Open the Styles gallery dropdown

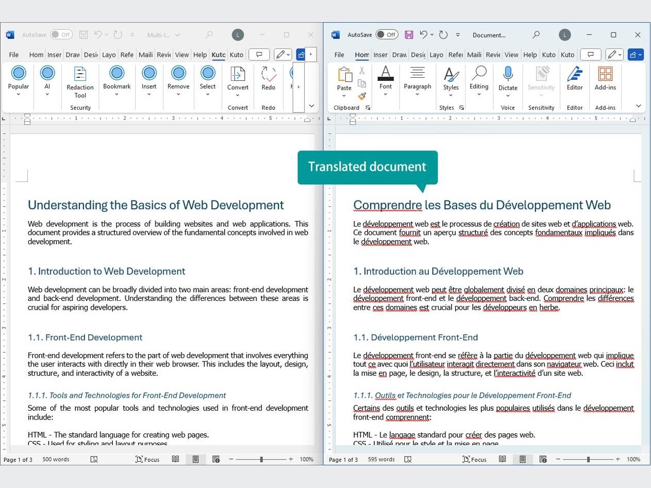coord(451,95)
